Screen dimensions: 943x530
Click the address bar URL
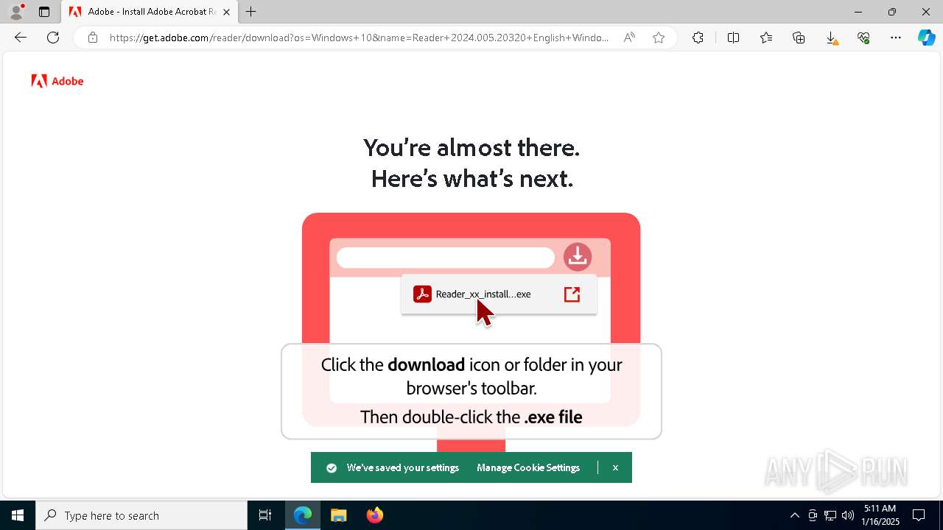[360, 38]
